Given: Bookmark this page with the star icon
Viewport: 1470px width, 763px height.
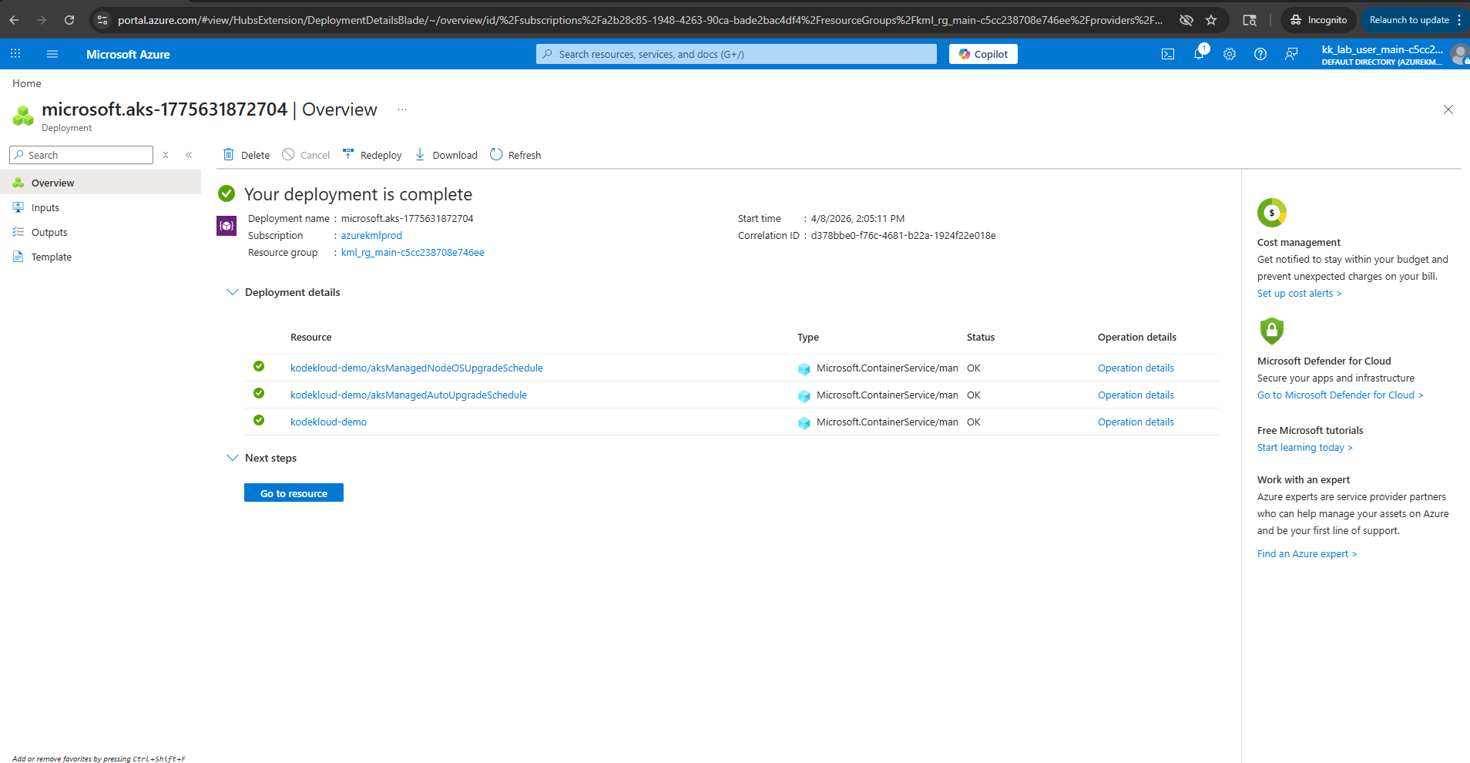Looking at the screenshot, I should [x=1211, y=20].
